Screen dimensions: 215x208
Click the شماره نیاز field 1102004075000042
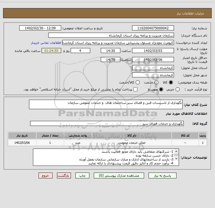coord(153,28)
